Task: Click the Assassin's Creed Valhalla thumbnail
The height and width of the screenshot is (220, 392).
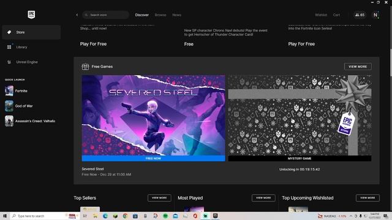Action: [x=9, y=121]
